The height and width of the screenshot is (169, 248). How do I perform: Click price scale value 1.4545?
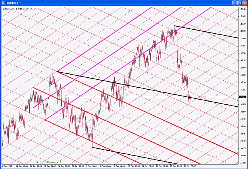[x=242, y=134]
